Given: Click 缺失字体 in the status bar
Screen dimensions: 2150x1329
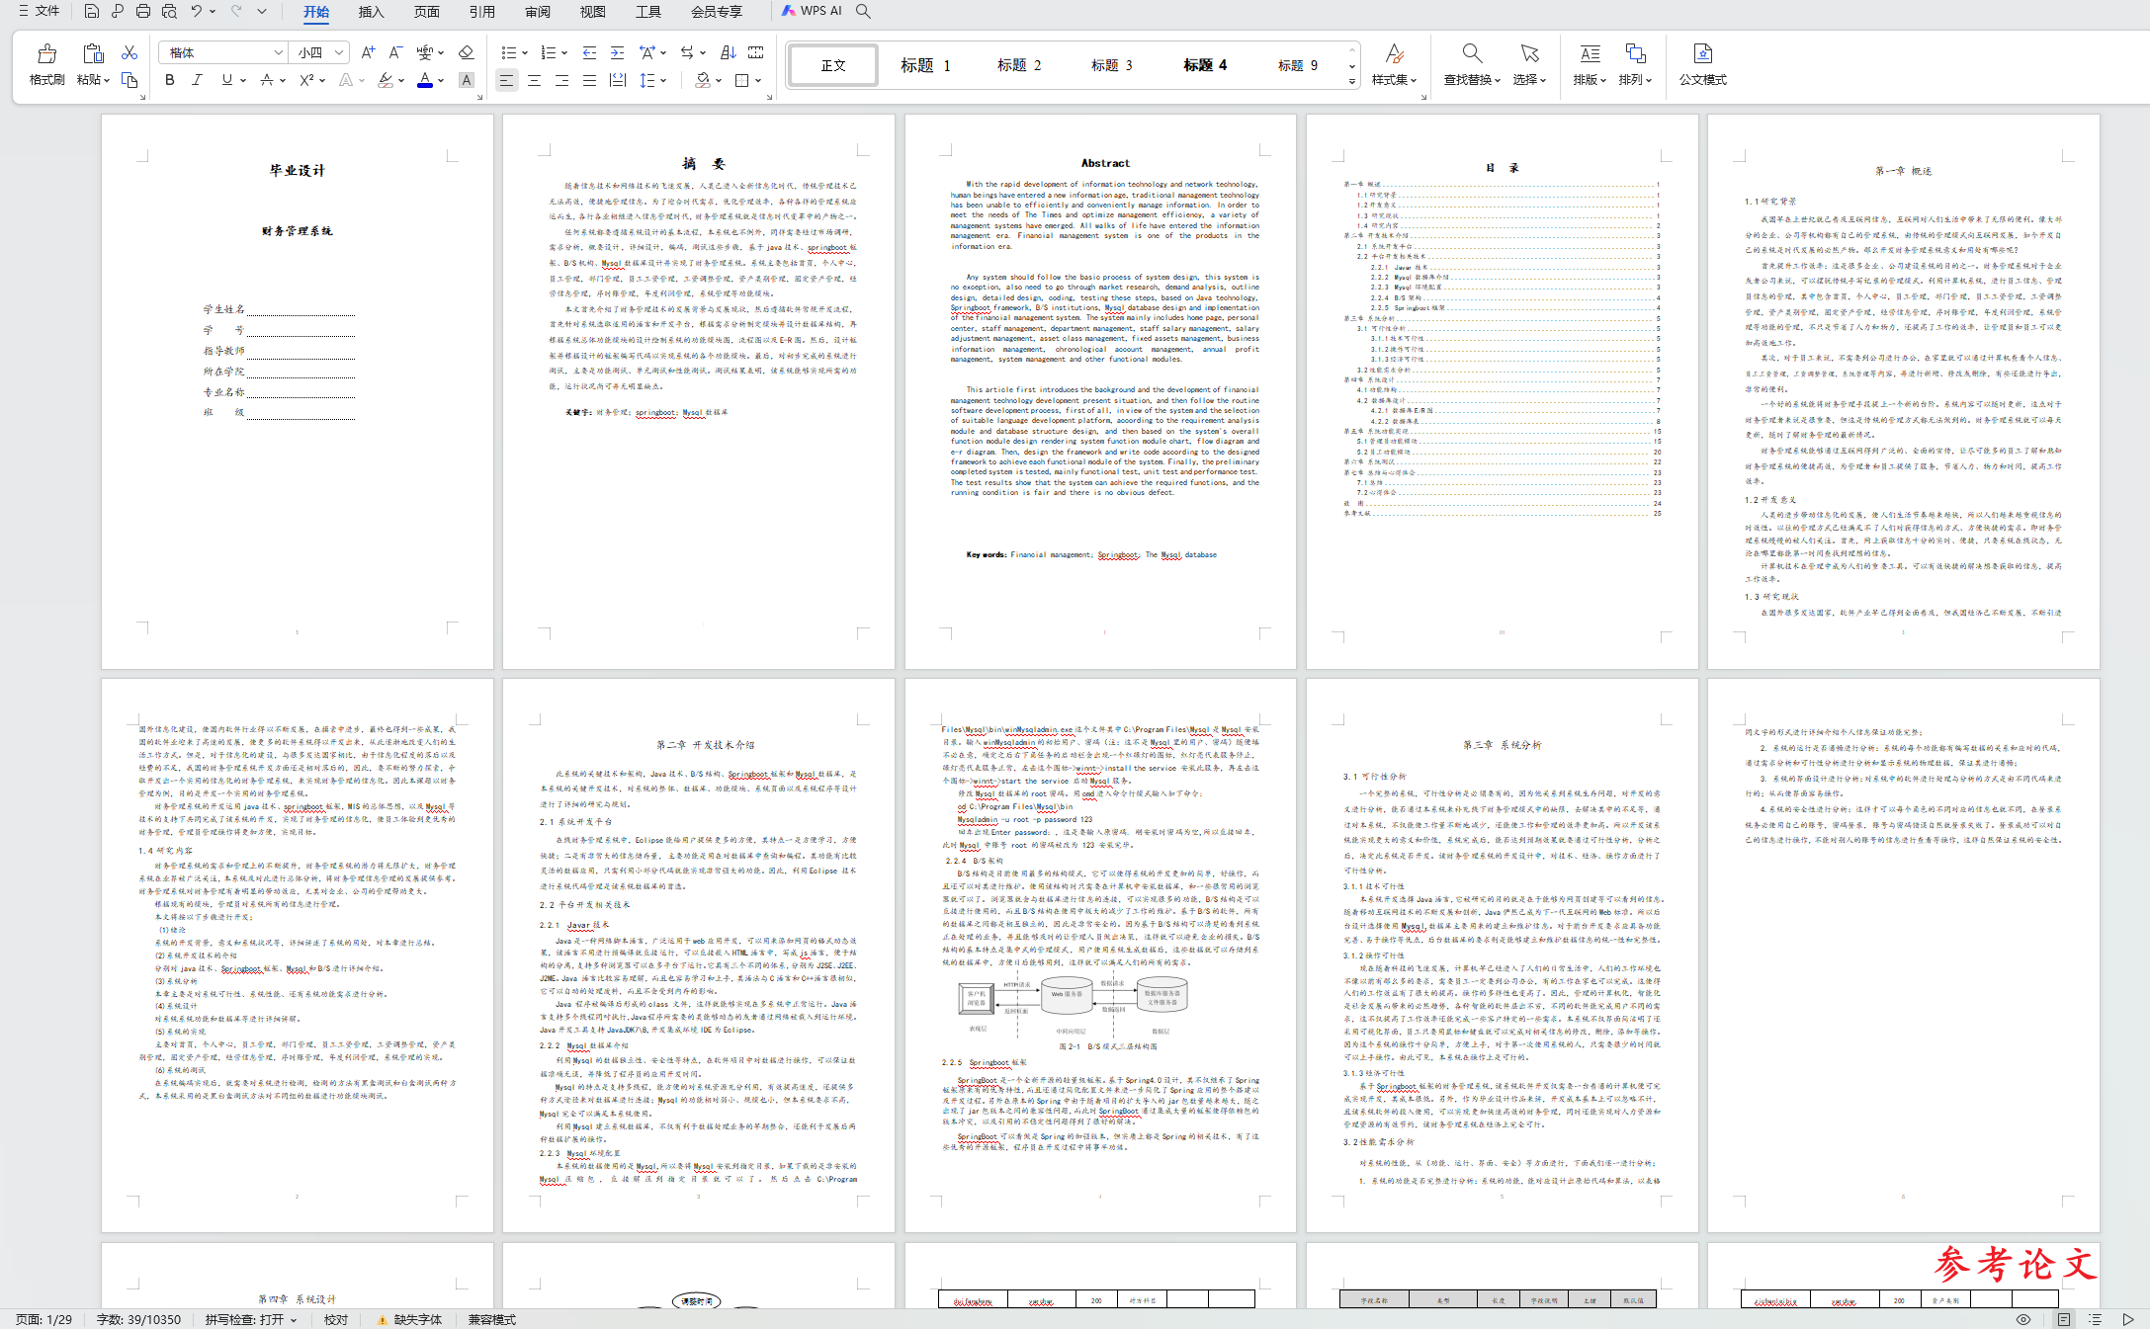Looking at the screenshot, I should click(417, 1319).
